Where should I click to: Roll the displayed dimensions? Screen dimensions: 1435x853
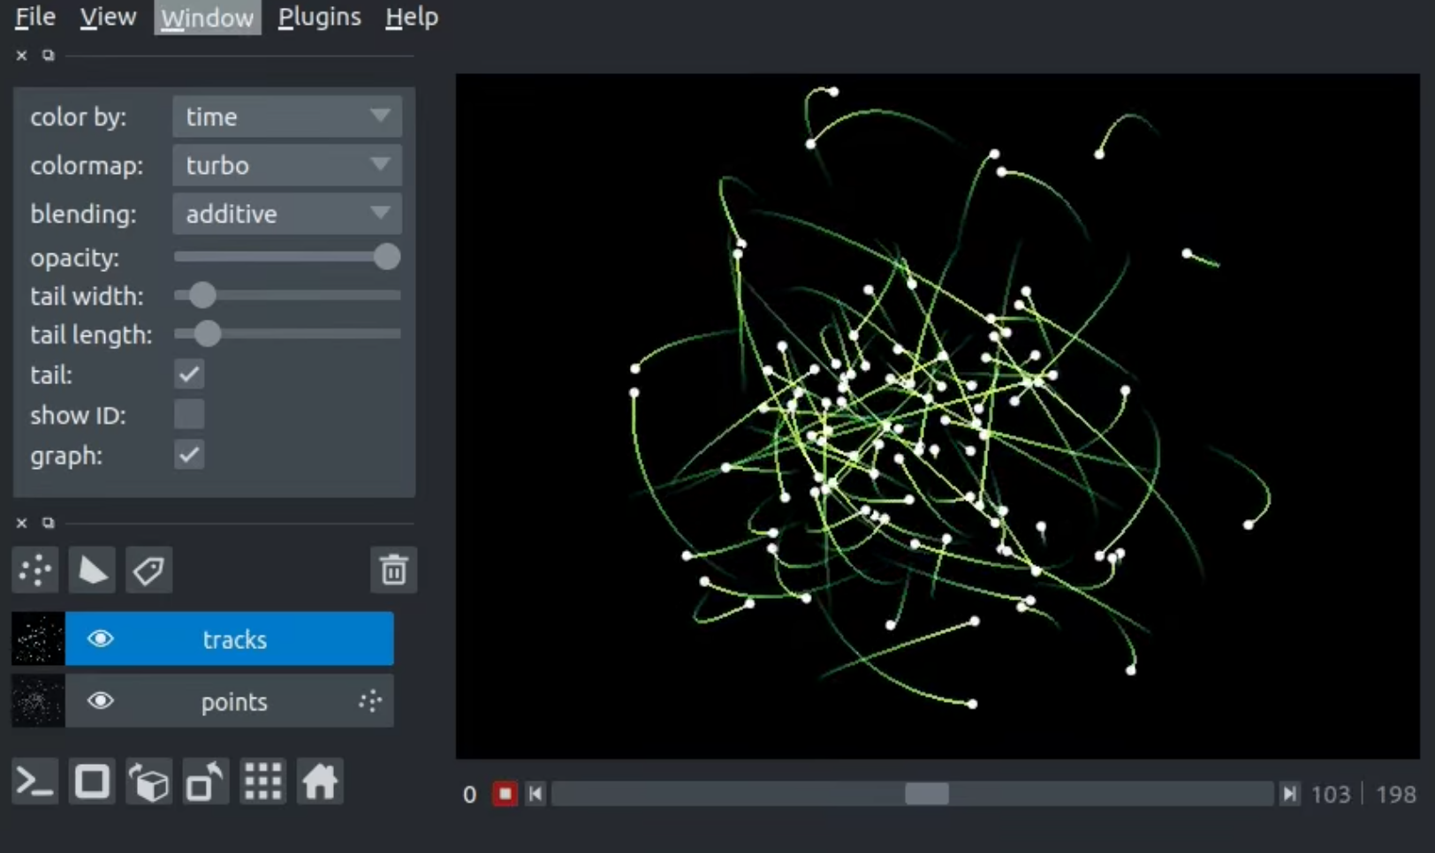tap(148, 781)
